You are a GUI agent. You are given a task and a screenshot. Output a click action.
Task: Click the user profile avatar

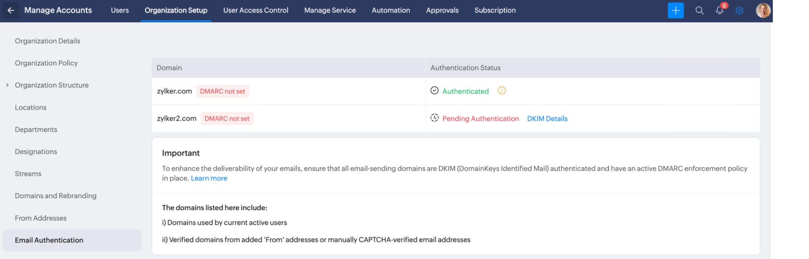point(763,10)
